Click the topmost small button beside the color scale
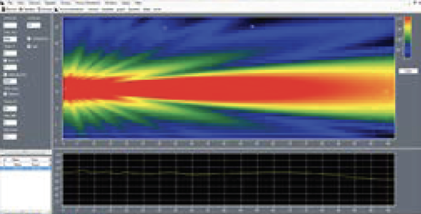The image size is (421, 214). click(400, 19)
